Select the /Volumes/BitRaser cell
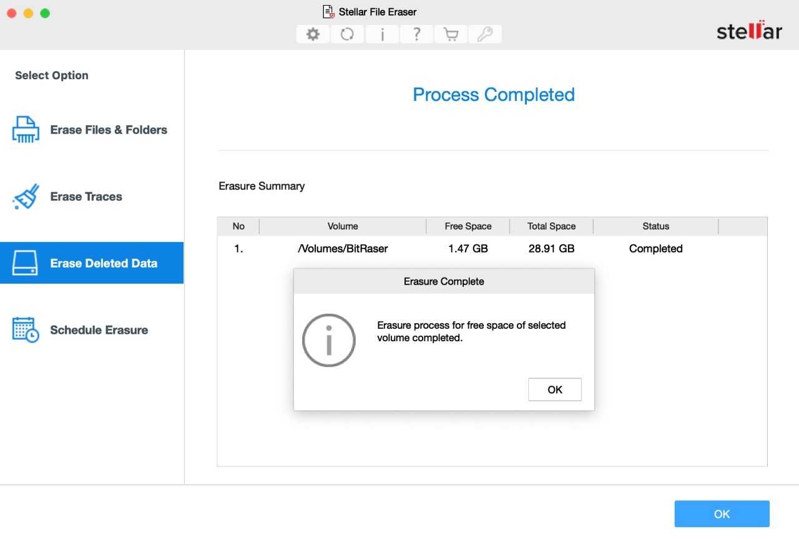The width and height of the screenshot is (799, 539). (x=343, y=248)
